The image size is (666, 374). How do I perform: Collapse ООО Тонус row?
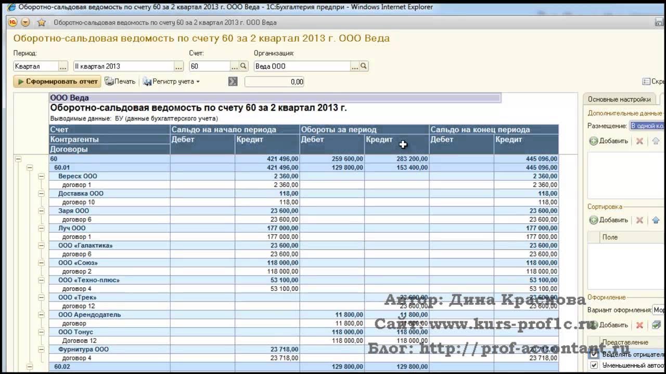click(x=41, y=332)
